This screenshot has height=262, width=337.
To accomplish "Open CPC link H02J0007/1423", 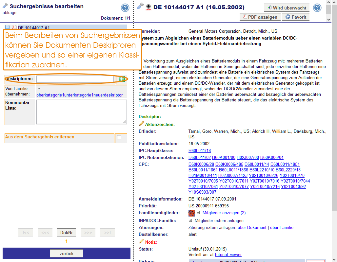I will point(233,175).
